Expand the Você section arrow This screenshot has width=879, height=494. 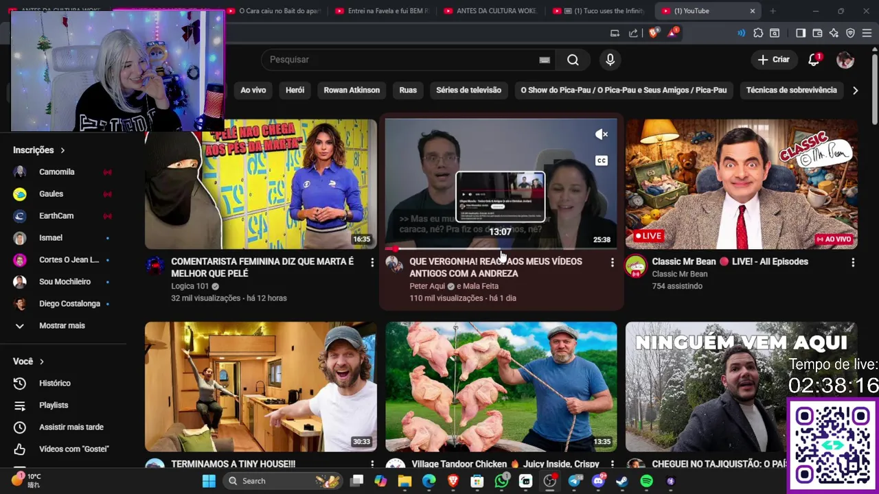point(42,362)
